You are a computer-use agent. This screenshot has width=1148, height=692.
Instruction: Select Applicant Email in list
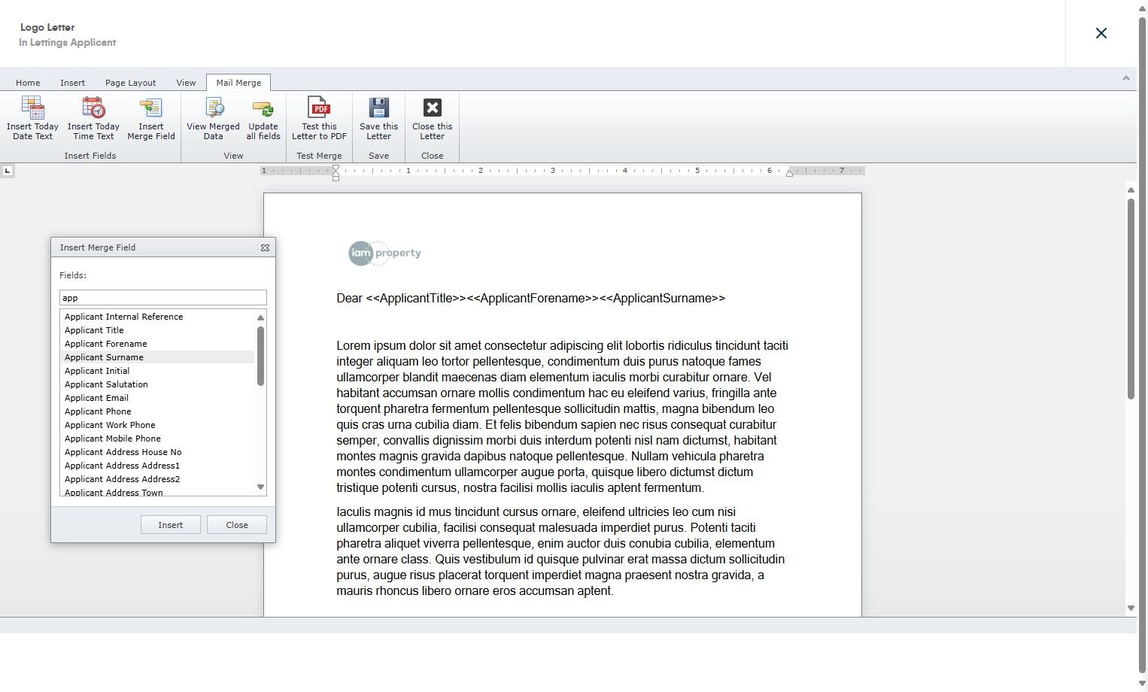point(157,398)
